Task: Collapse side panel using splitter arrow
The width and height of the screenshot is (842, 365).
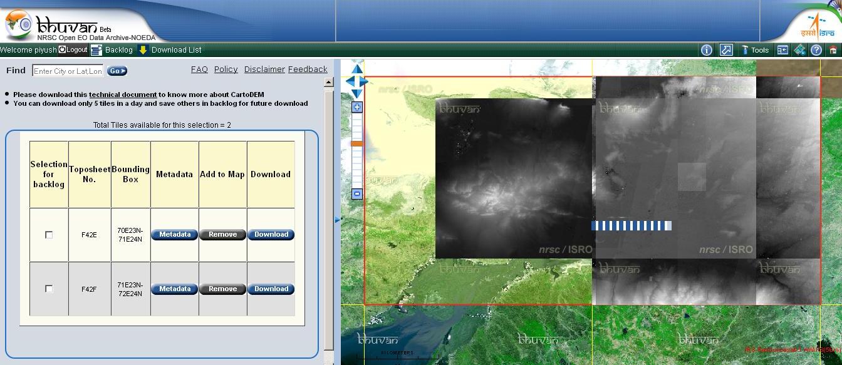Action: coord(337,219)
